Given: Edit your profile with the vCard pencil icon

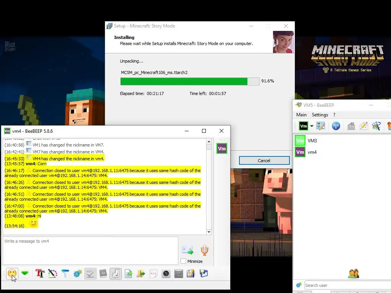Looking at the screenshot, I should [321, 126].
